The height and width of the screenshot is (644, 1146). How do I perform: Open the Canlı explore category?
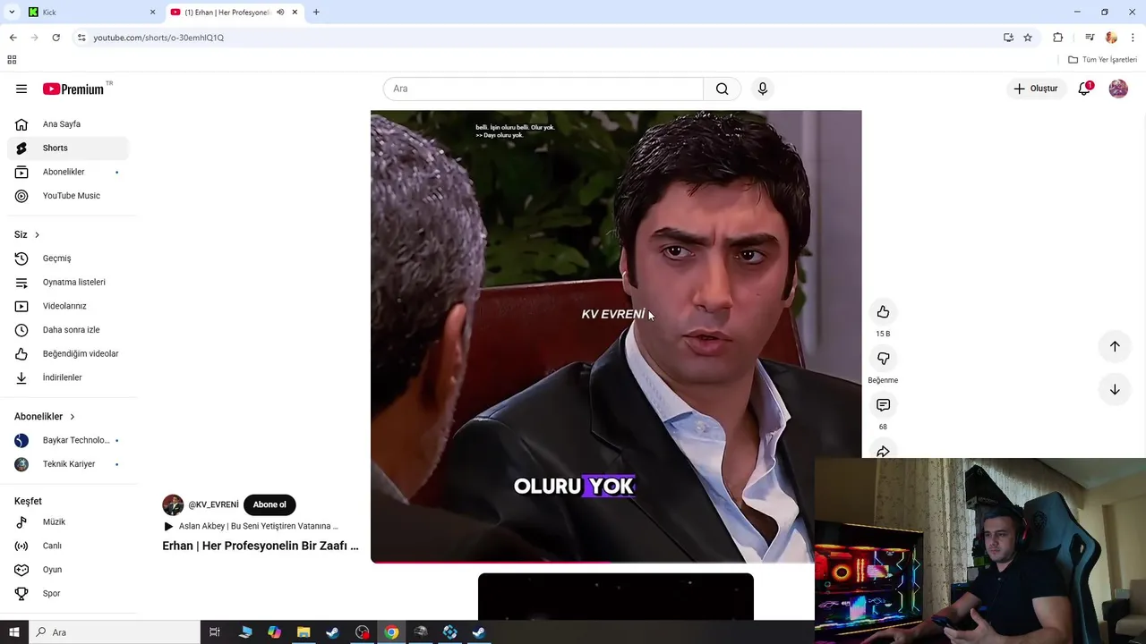[68, 546]
